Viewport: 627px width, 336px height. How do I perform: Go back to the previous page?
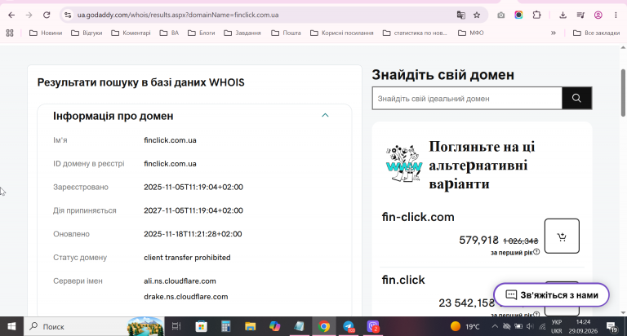pos(11,15)
